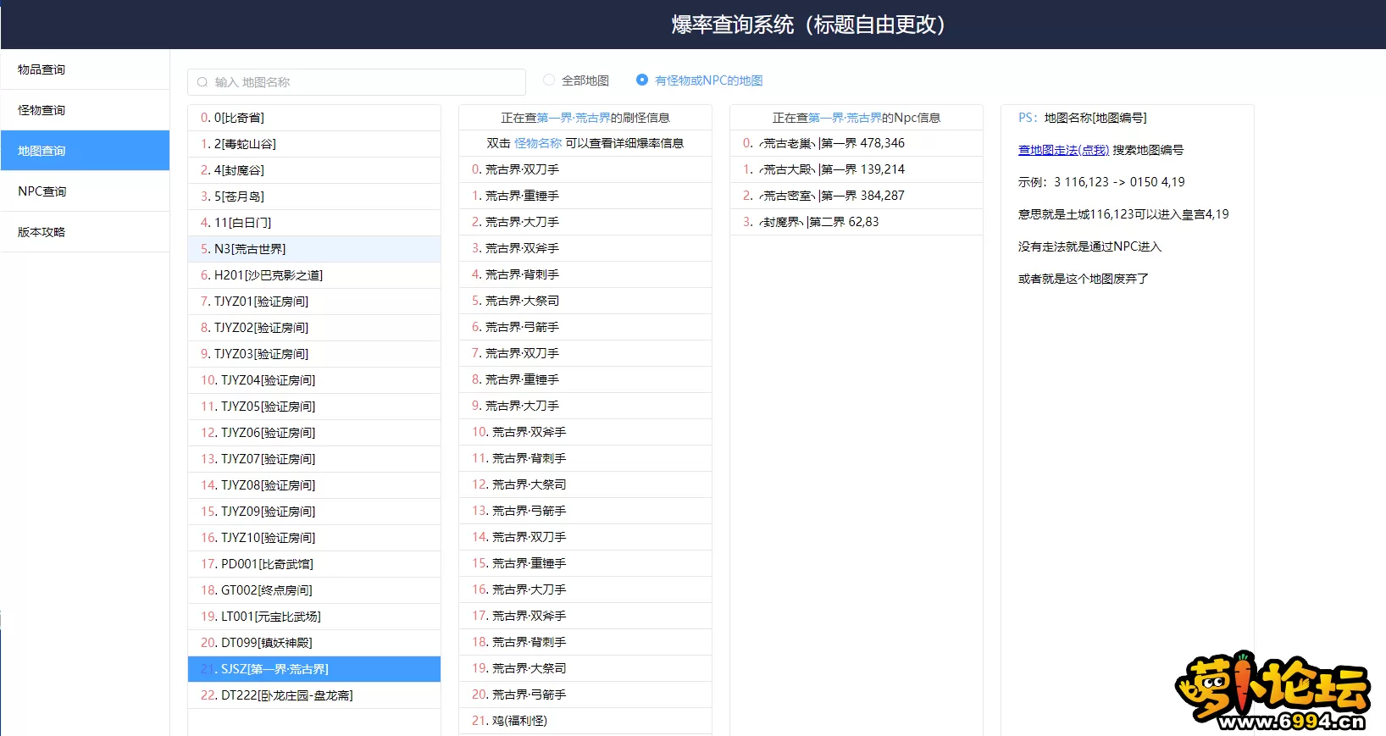The image size is (1386, 736).
Task: Select map row 11[白日门]
Action: [x=314, y=223]
